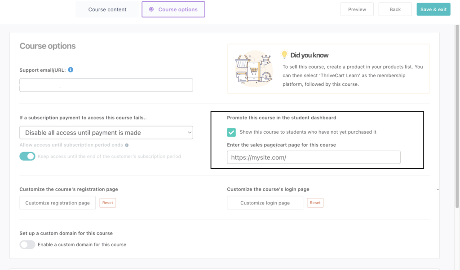The height and width of the screenshot is (270, 460).
Task: Enable a custom domain for this course
Action: tap(27, 244)
